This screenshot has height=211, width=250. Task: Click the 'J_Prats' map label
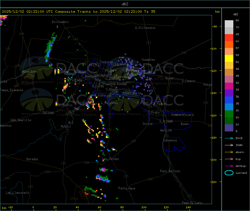click(154, 113)
